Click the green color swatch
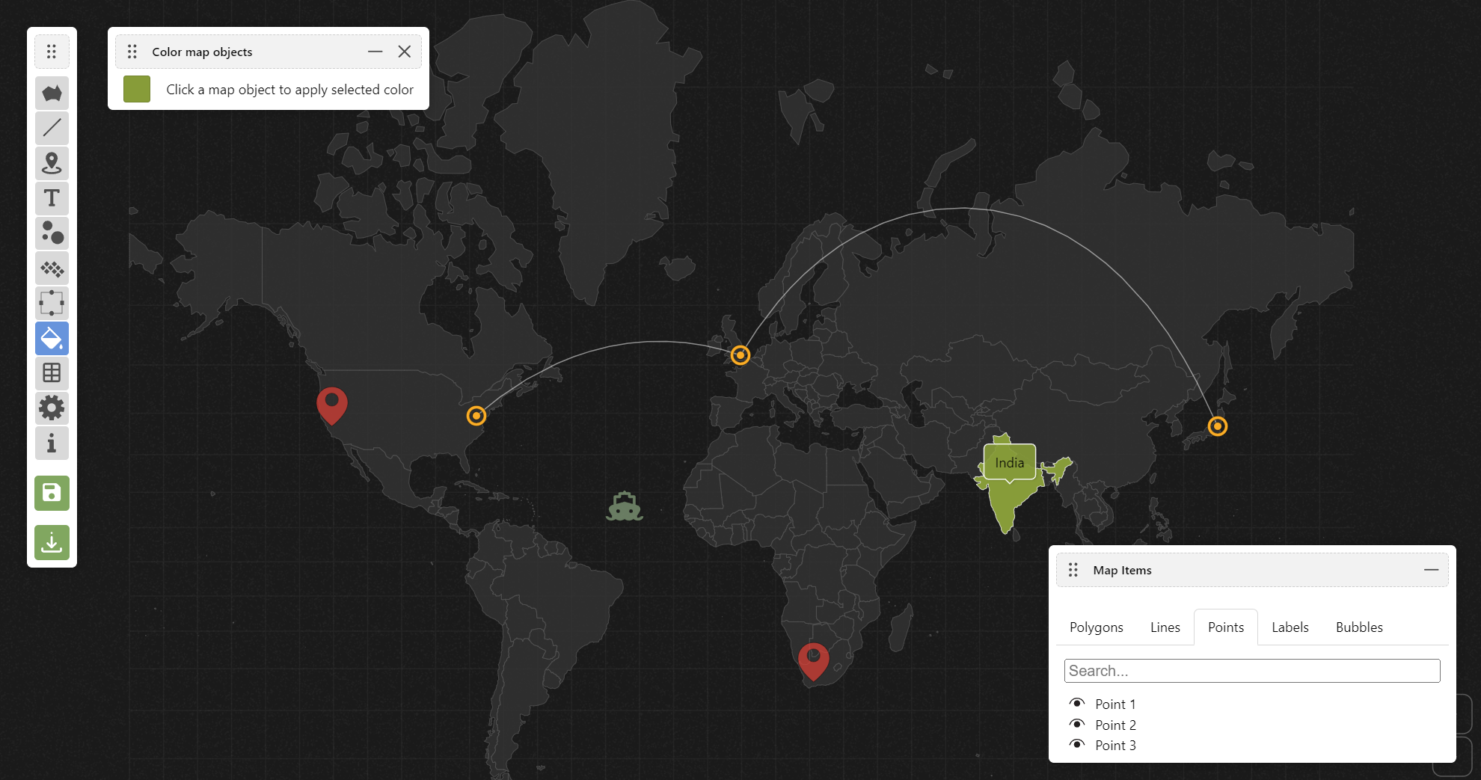 pyautogui.click(x=137, y=88)
